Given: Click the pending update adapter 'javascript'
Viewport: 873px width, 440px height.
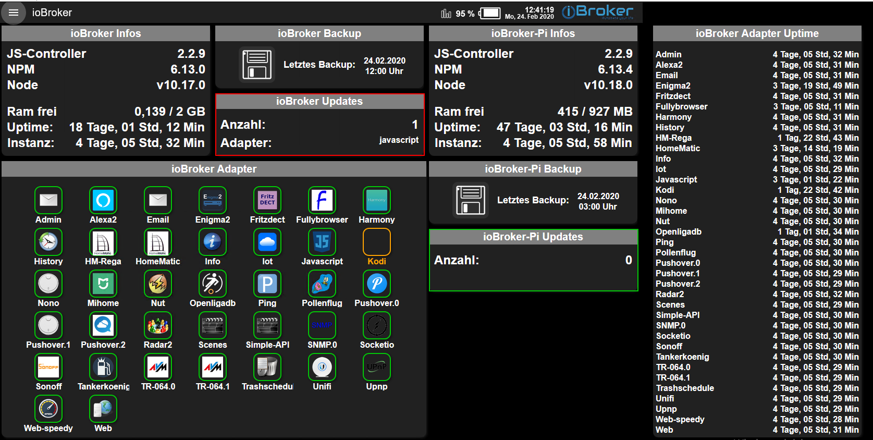Looking at the screenshot, I should [x=399, y=140].
